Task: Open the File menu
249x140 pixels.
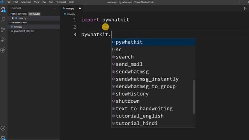Action: (x=9, y=2)
